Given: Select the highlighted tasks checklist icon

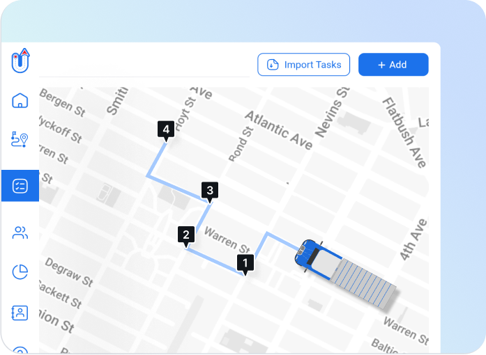Looking at the screenshot, I should point(20,186).
